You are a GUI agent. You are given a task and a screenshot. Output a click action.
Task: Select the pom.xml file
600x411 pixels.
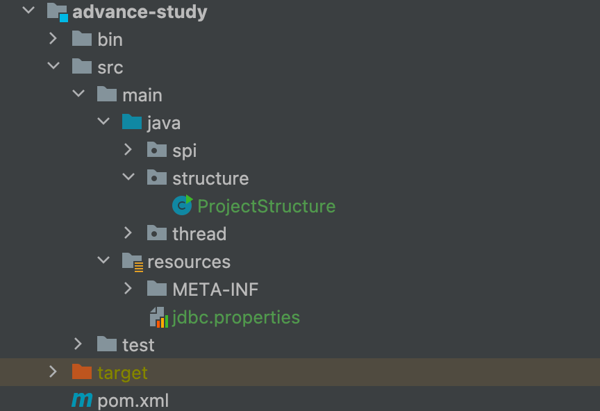coord(133,401)
